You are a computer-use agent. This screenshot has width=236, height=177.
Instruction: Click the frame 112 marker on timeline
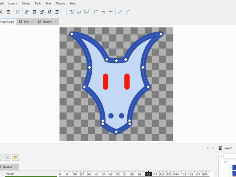[x=148, y=174]
